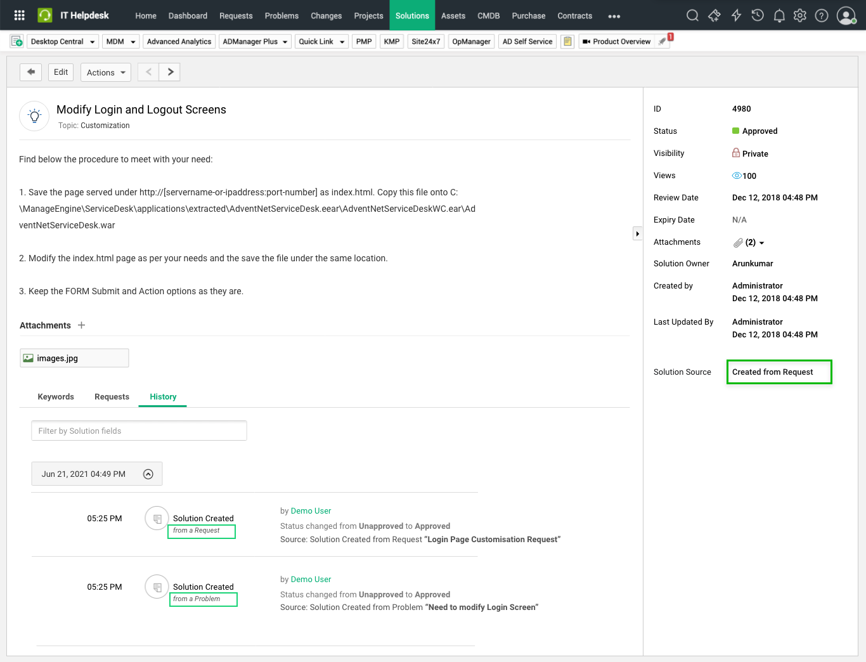Click the help question mark icon

click(822, 16)
